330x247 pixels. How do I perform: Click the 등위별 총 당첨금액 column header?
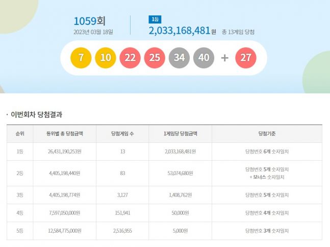click(x=65, y=134)
